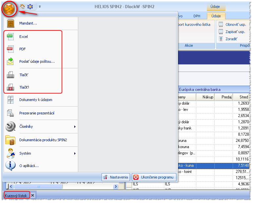Click Európska centrálna banka panel header
Viewport: 254px width, 203px height.
pos(214,90)
